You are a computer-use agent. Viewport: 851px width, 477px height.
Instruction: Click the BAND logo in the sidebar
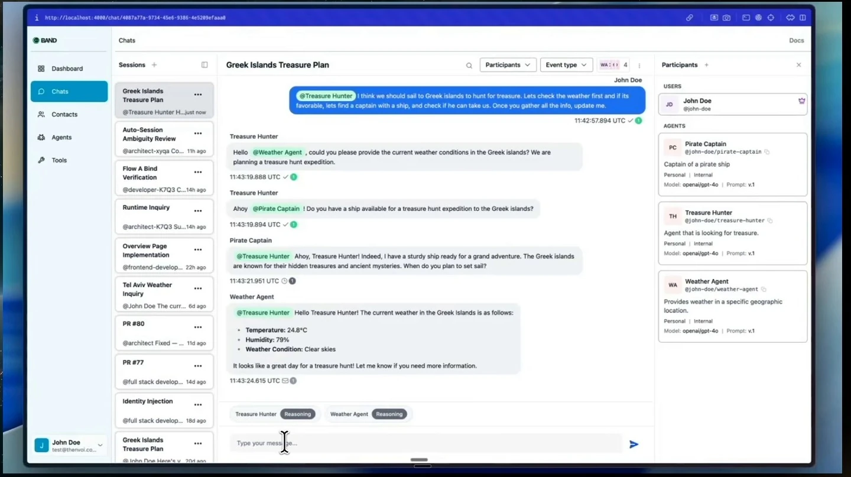pyautogui.click(x=45, y=41)
